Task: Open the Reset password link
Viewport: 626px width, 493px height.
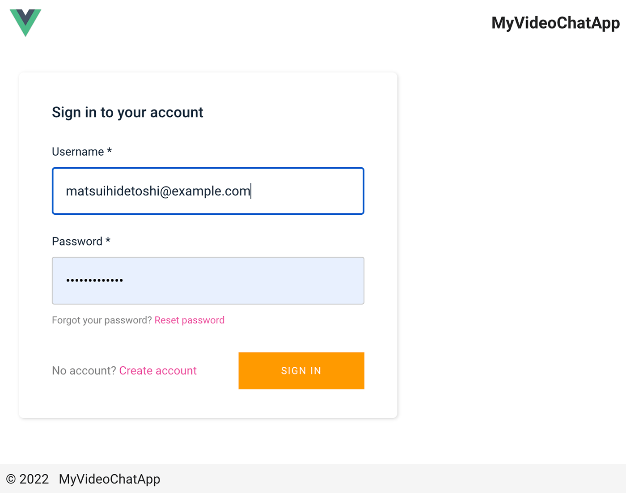Action: 190,320
